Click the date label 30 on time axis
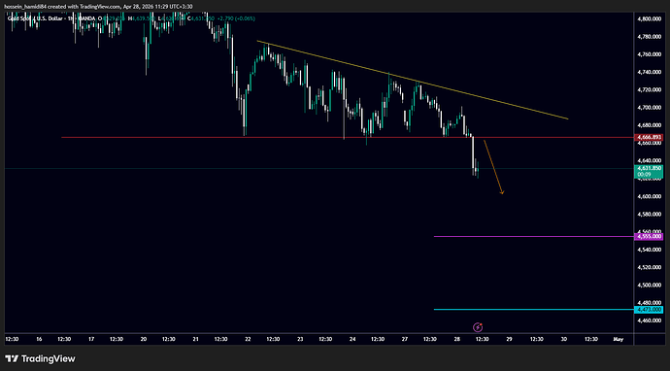This screenshot has width=670, height=371. tap(563, 339)
